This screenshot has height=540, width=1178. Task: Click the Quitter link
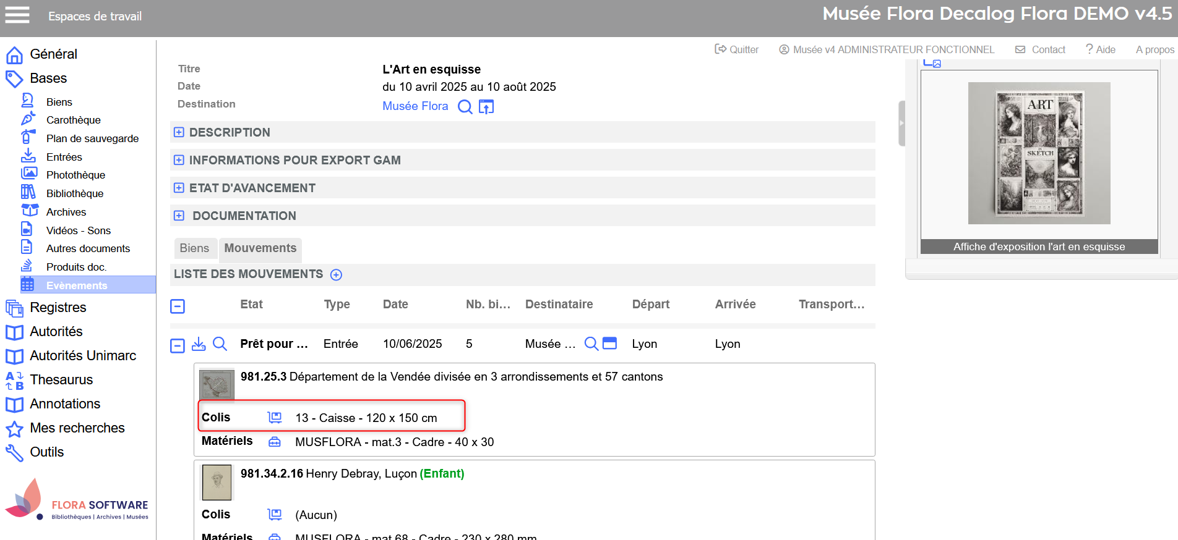[737, 49]
